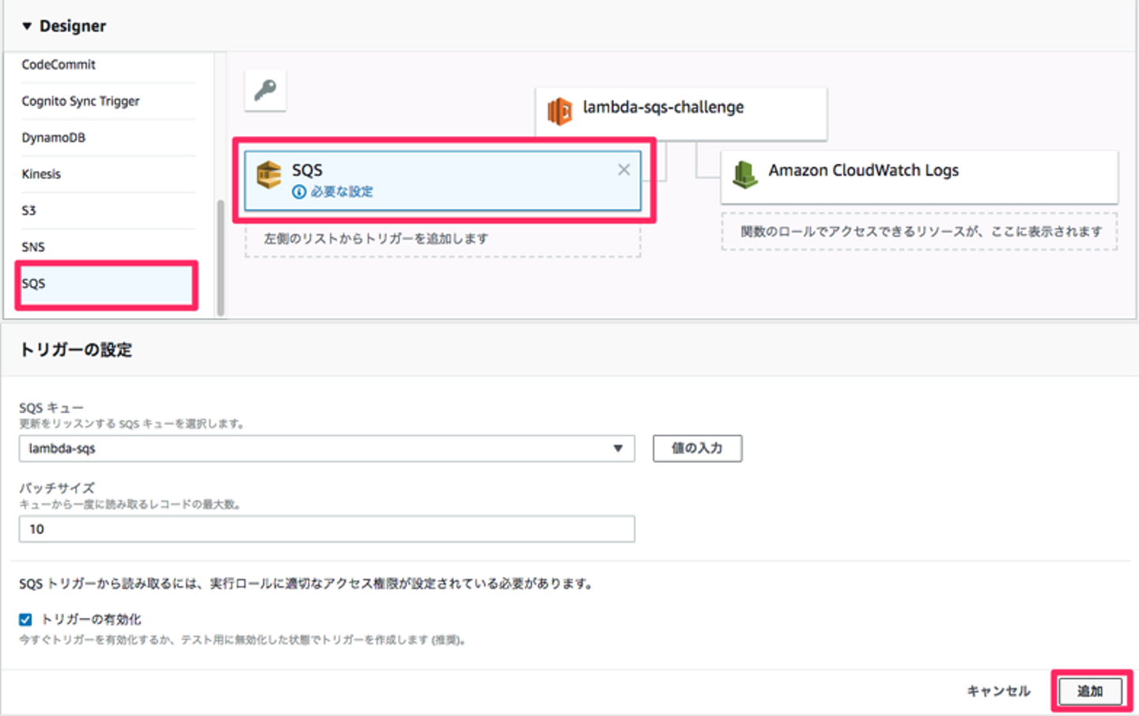
Task: Click the SQS trigger service icon
Action: [x=269, y=175]
